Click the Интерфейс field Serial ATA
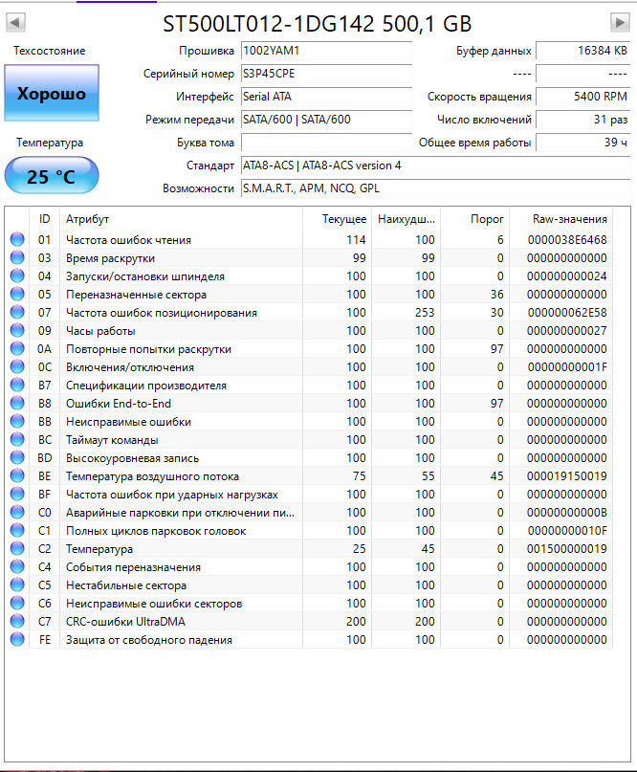Screen dimensions: 637x772 point(326,97)
